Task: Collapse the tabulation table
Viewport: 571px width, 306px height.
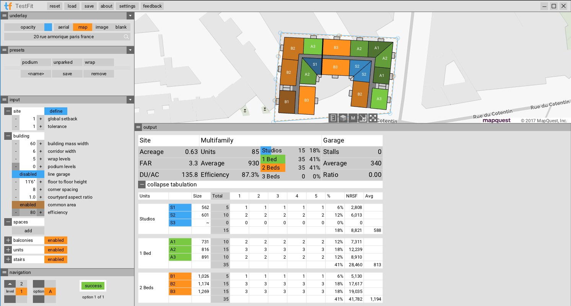Action: coord(142,185)
